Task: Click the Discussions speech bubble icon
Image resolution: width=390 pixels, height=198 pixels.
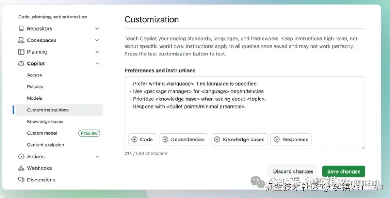Action: coord(21,180)
